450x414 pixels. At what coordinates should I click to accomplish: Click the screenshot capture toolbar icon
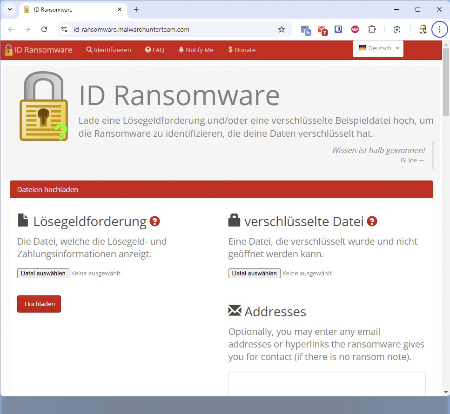tap(397, 29)
